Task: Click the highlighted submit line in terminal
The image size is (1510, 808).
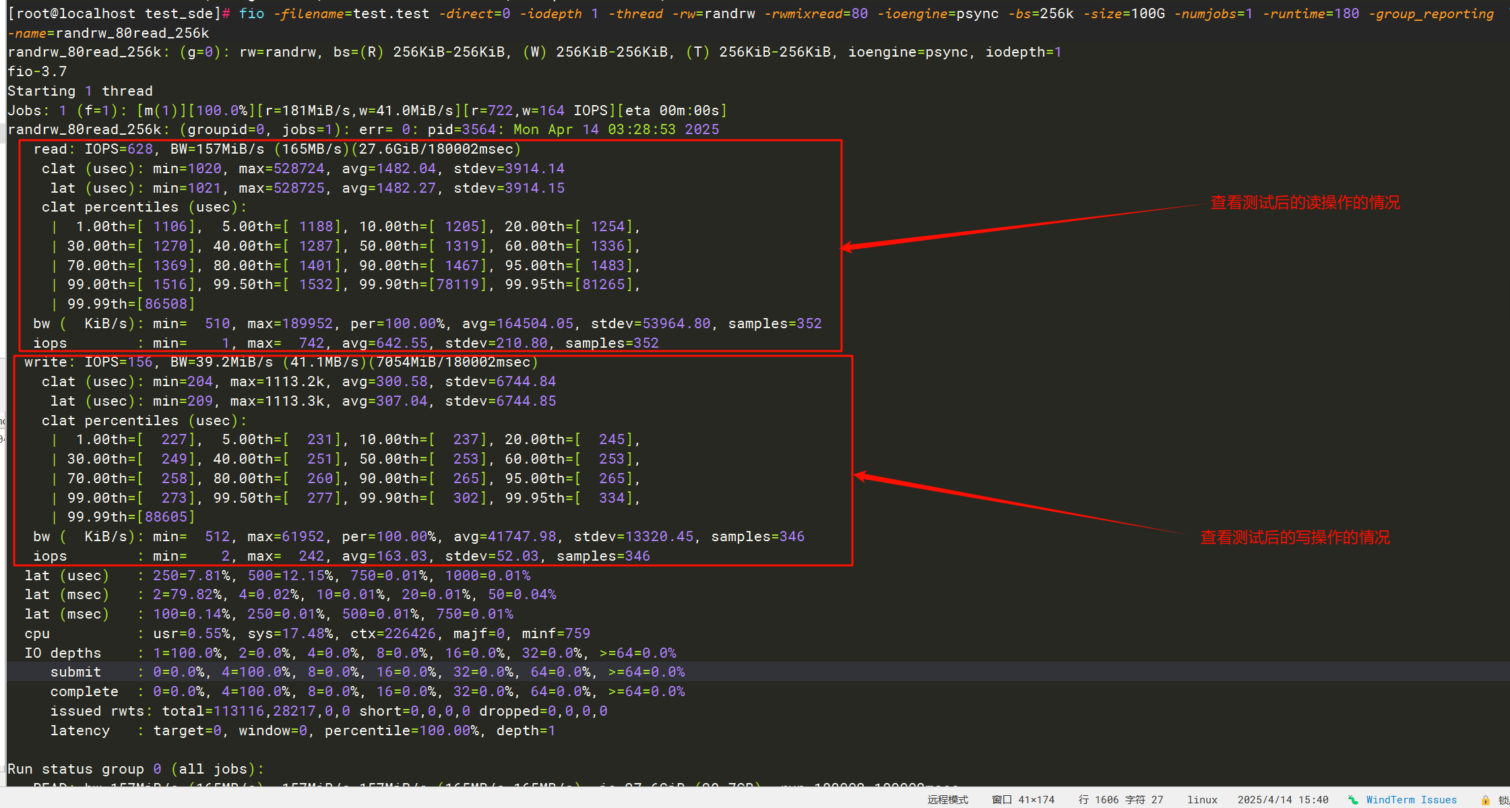Action: tap(367, 672)
